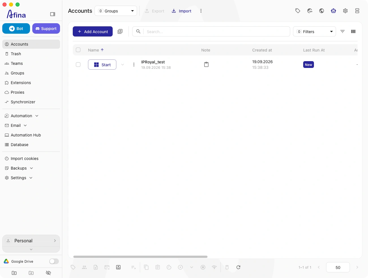The width and height of the screenshot is (368, 278).
Task: Click the robot icon in top toolbar
Action: click(333, 11)
